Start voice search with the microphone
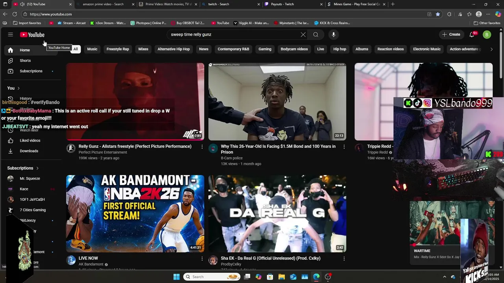This screenshot has height=283, width=504. tap(334, 35)
